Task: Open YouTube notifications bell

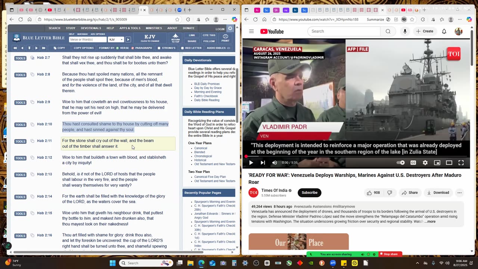Action: pos(444,31)
